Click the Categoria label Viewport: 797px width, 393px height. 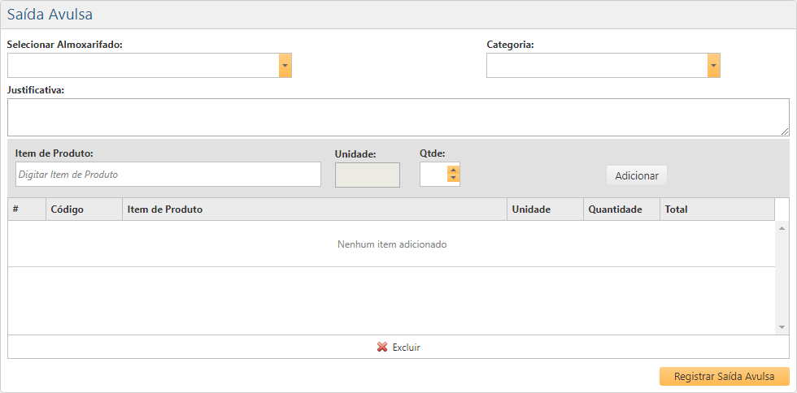click(x=511, y=44)
